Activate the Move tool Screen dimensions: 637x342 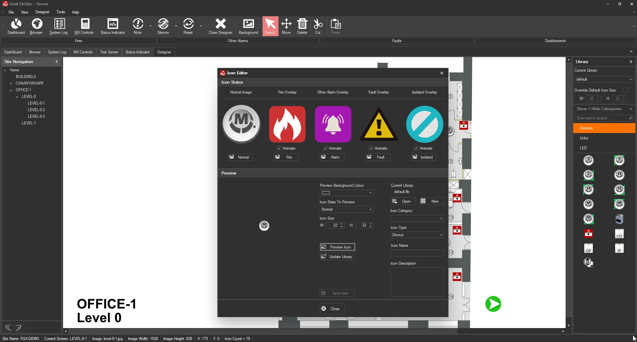pyautogui.click(x=286, y=26)
